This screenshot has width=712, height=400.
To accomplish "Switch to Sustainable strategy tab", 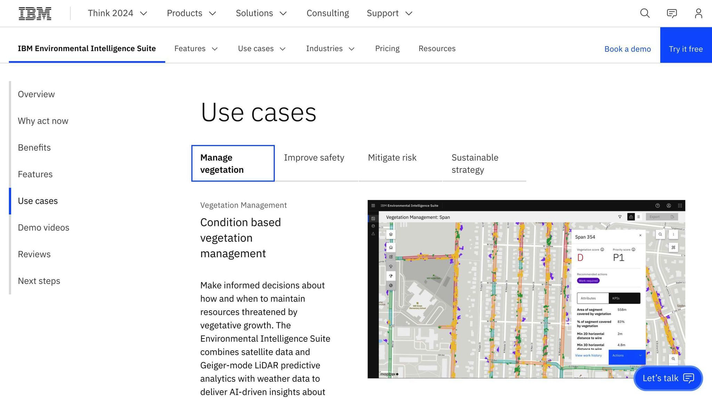I will tap(484, 163).
